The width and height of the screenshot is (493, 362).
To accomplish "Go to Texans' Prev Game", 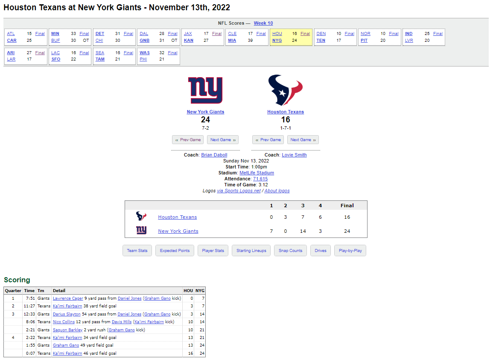I will coord(268,140).
